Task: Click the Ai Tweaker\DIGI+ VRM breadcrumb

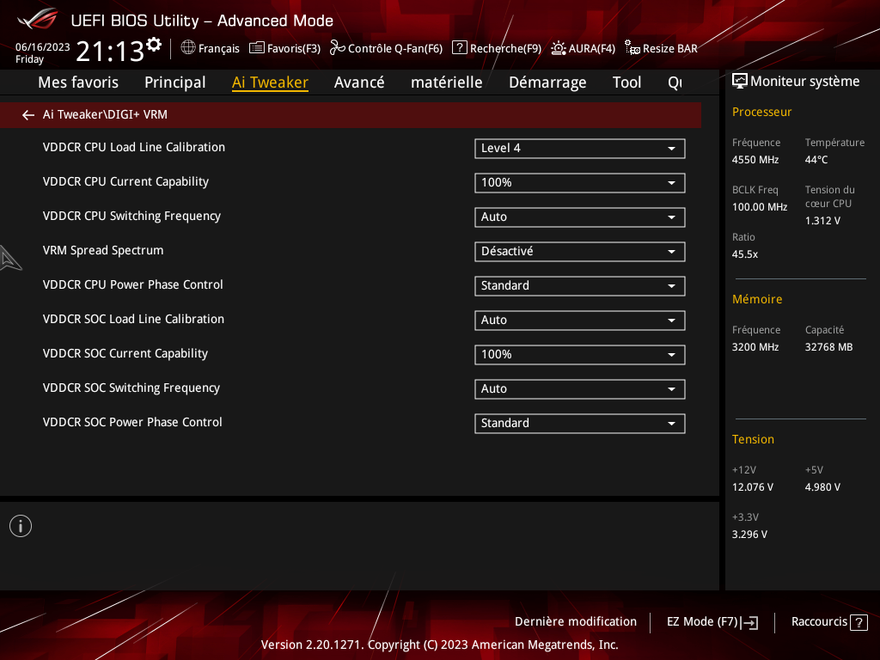Action: [105, 114]
